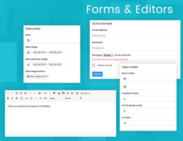Click the anchor flag icon
This screenshot has width=183, height=141.
54,93
